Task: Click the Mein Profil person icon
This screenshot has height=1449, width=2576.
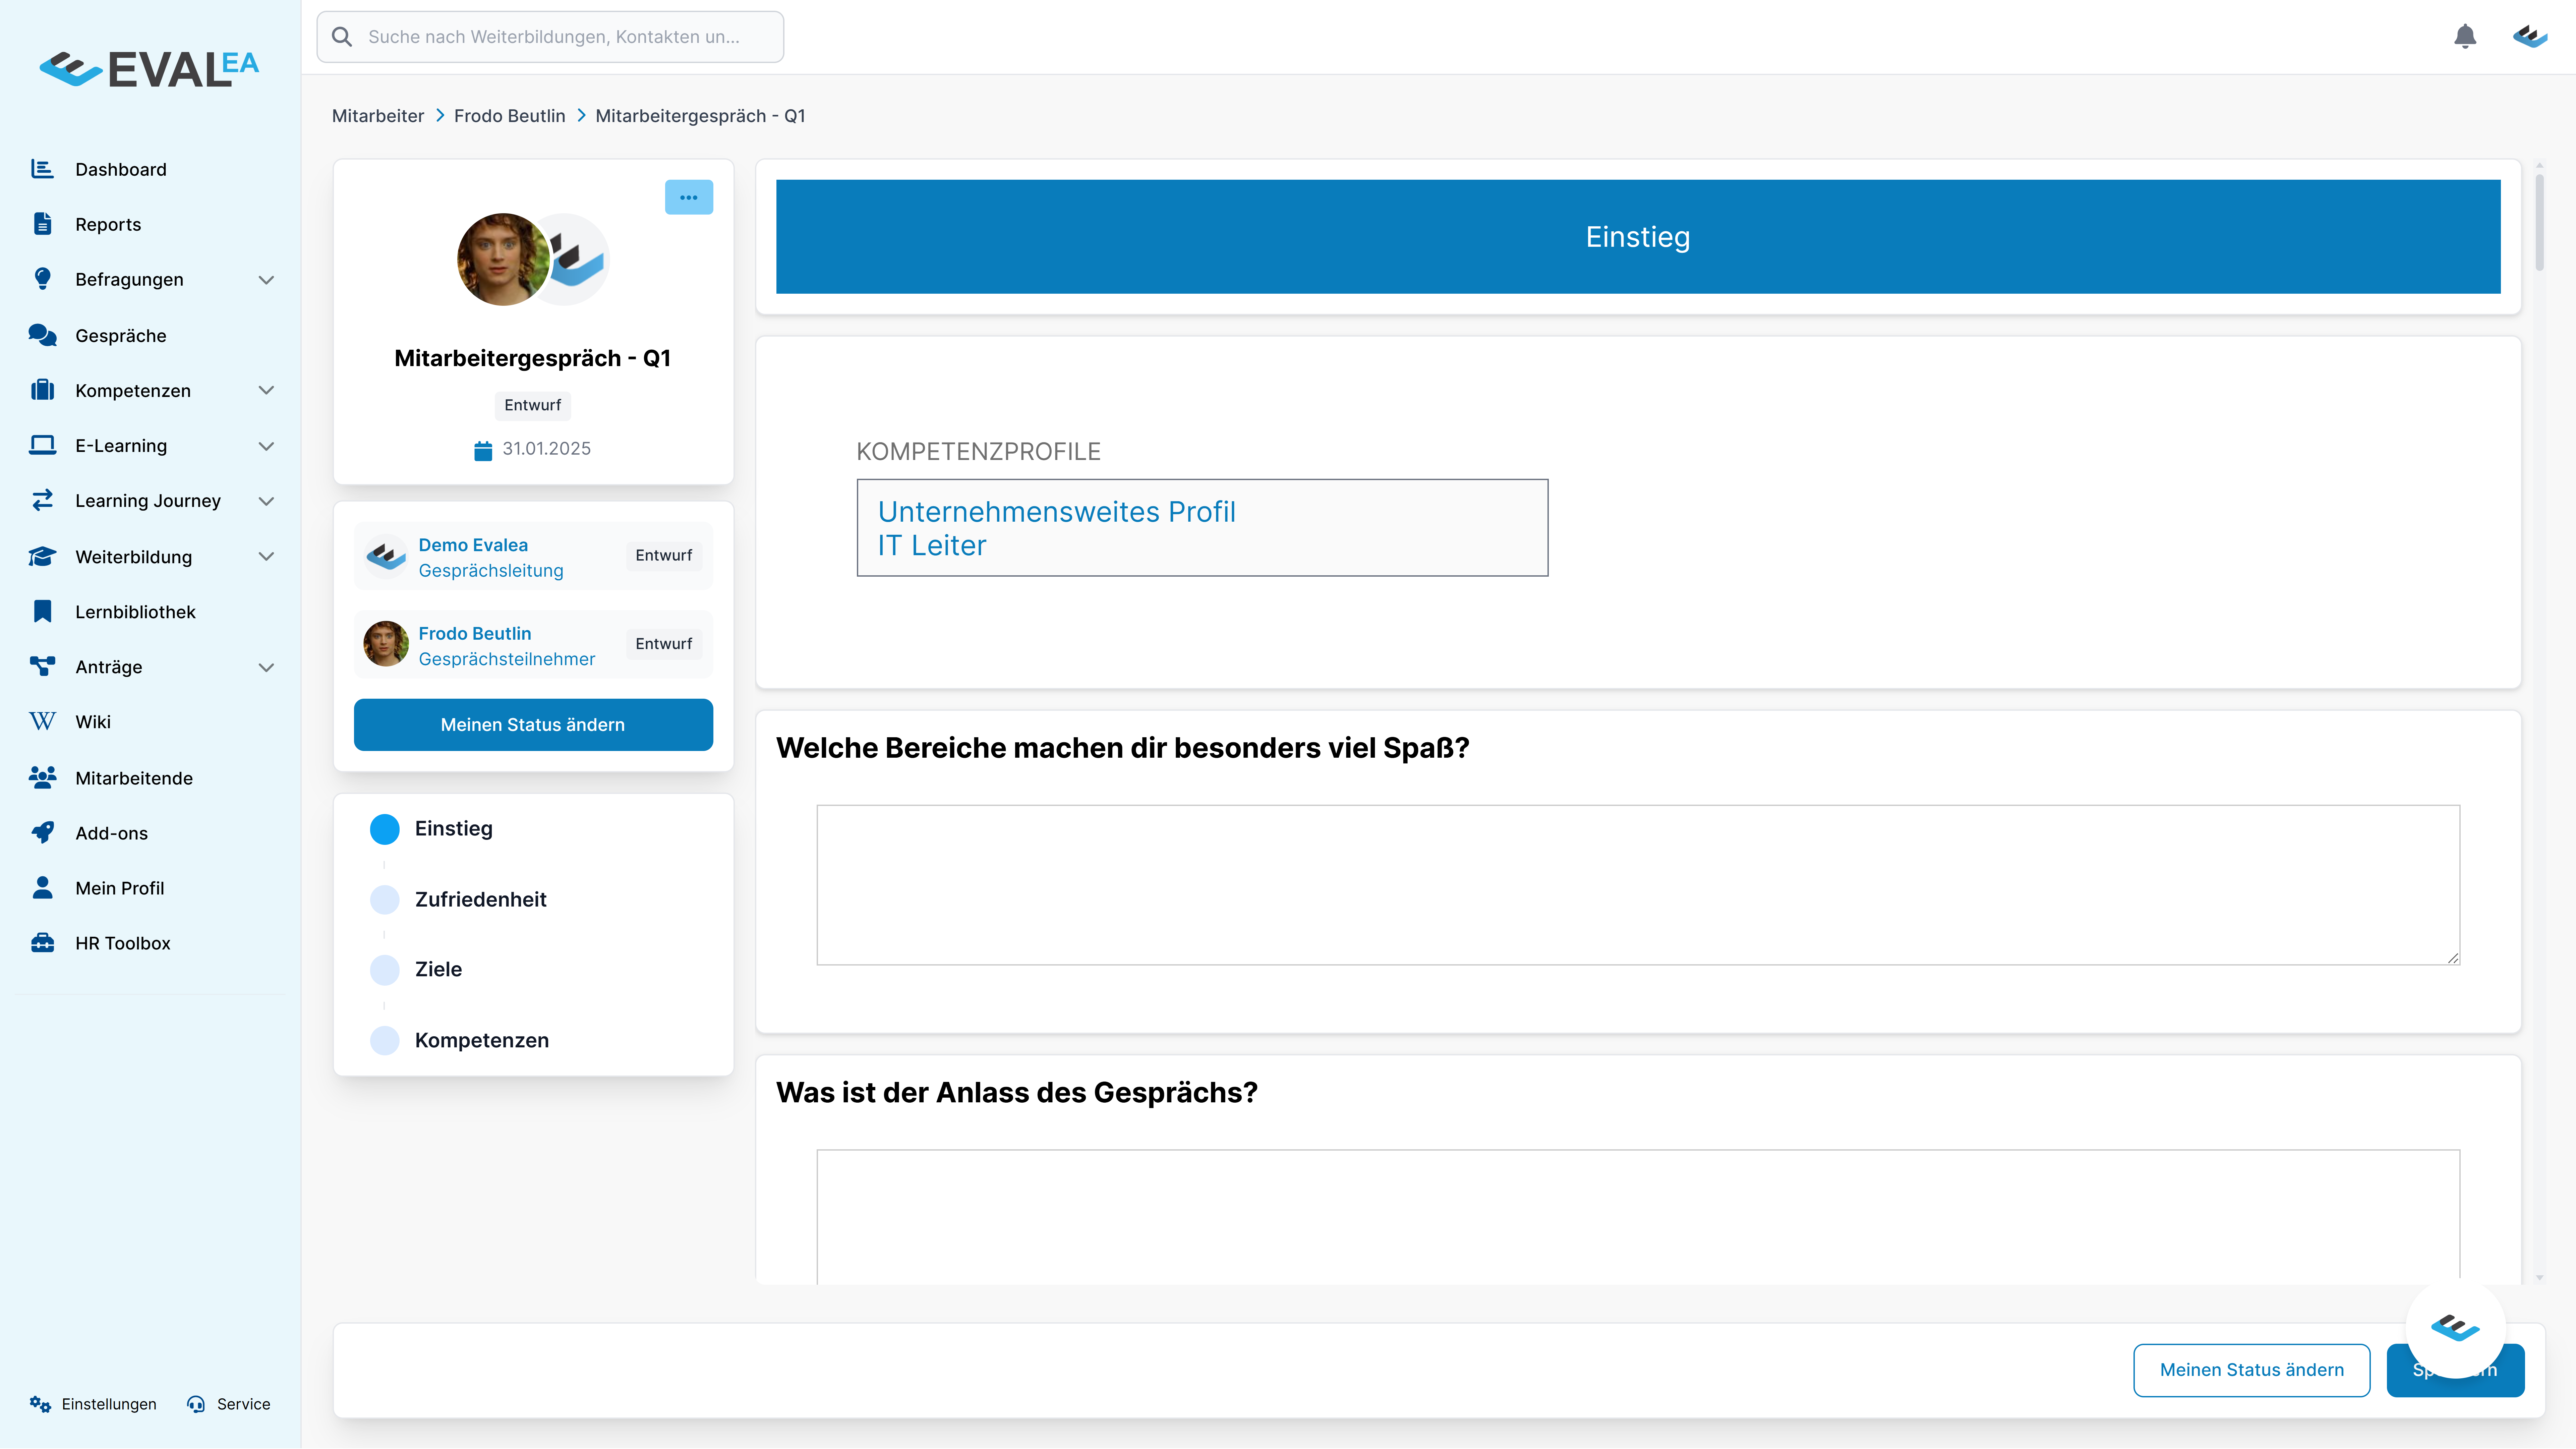Action: tap(42, 887)
